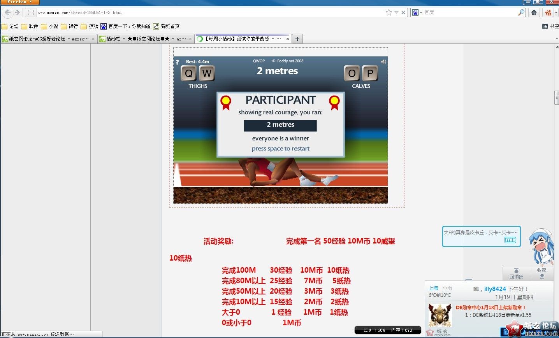Click the Best: 4.4m score text
Viewport: 559px width, 338px height.
197,61
